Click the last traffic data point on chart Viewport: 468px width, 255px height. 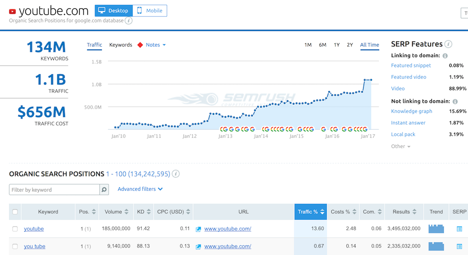[x=371, y=80]
